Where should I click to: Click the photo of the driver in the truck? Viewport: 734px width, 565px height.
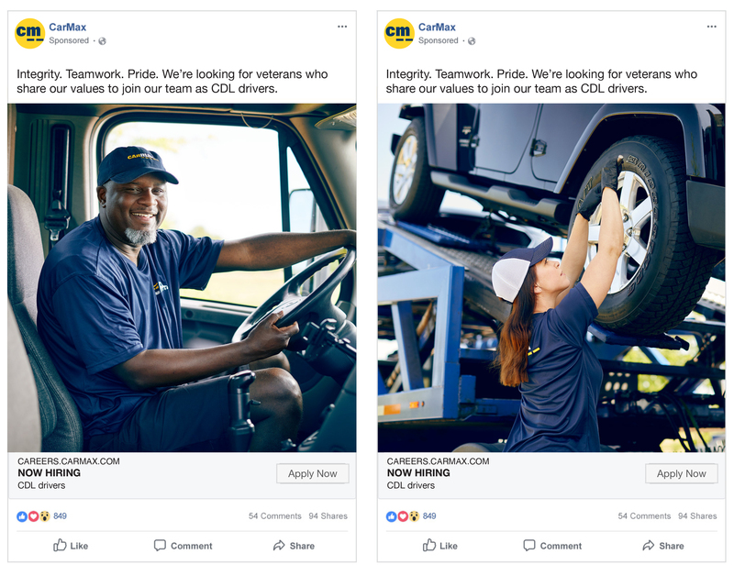click(183, 275)
